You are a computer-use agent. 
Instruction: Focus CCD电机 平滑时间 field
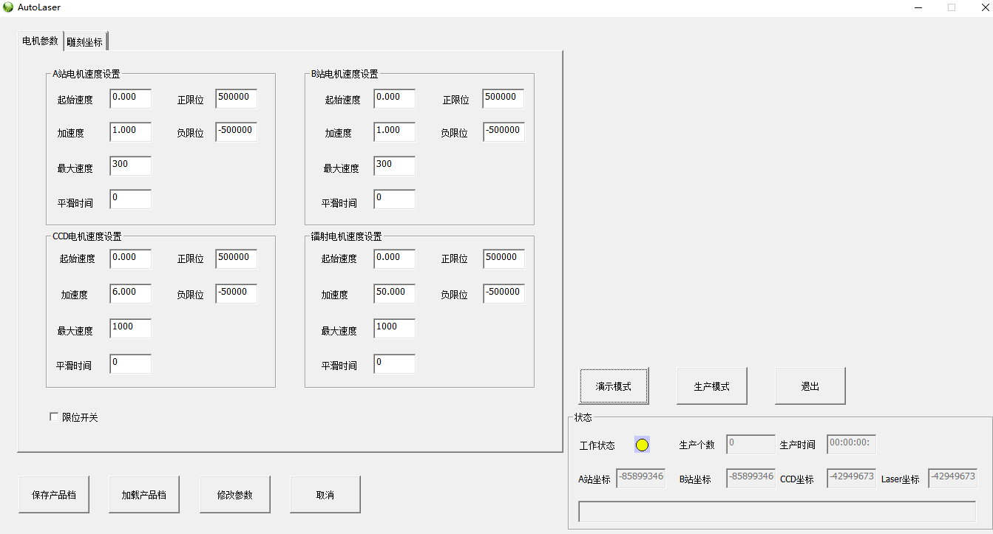[x=131, y=364]
